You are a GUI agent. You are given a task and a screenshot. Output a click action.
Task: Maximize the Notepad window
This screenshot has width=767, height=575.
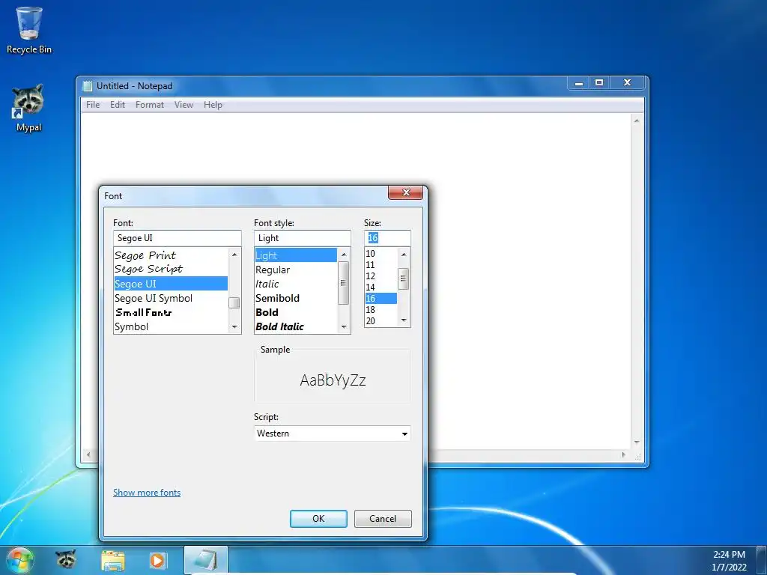point(599,83)
